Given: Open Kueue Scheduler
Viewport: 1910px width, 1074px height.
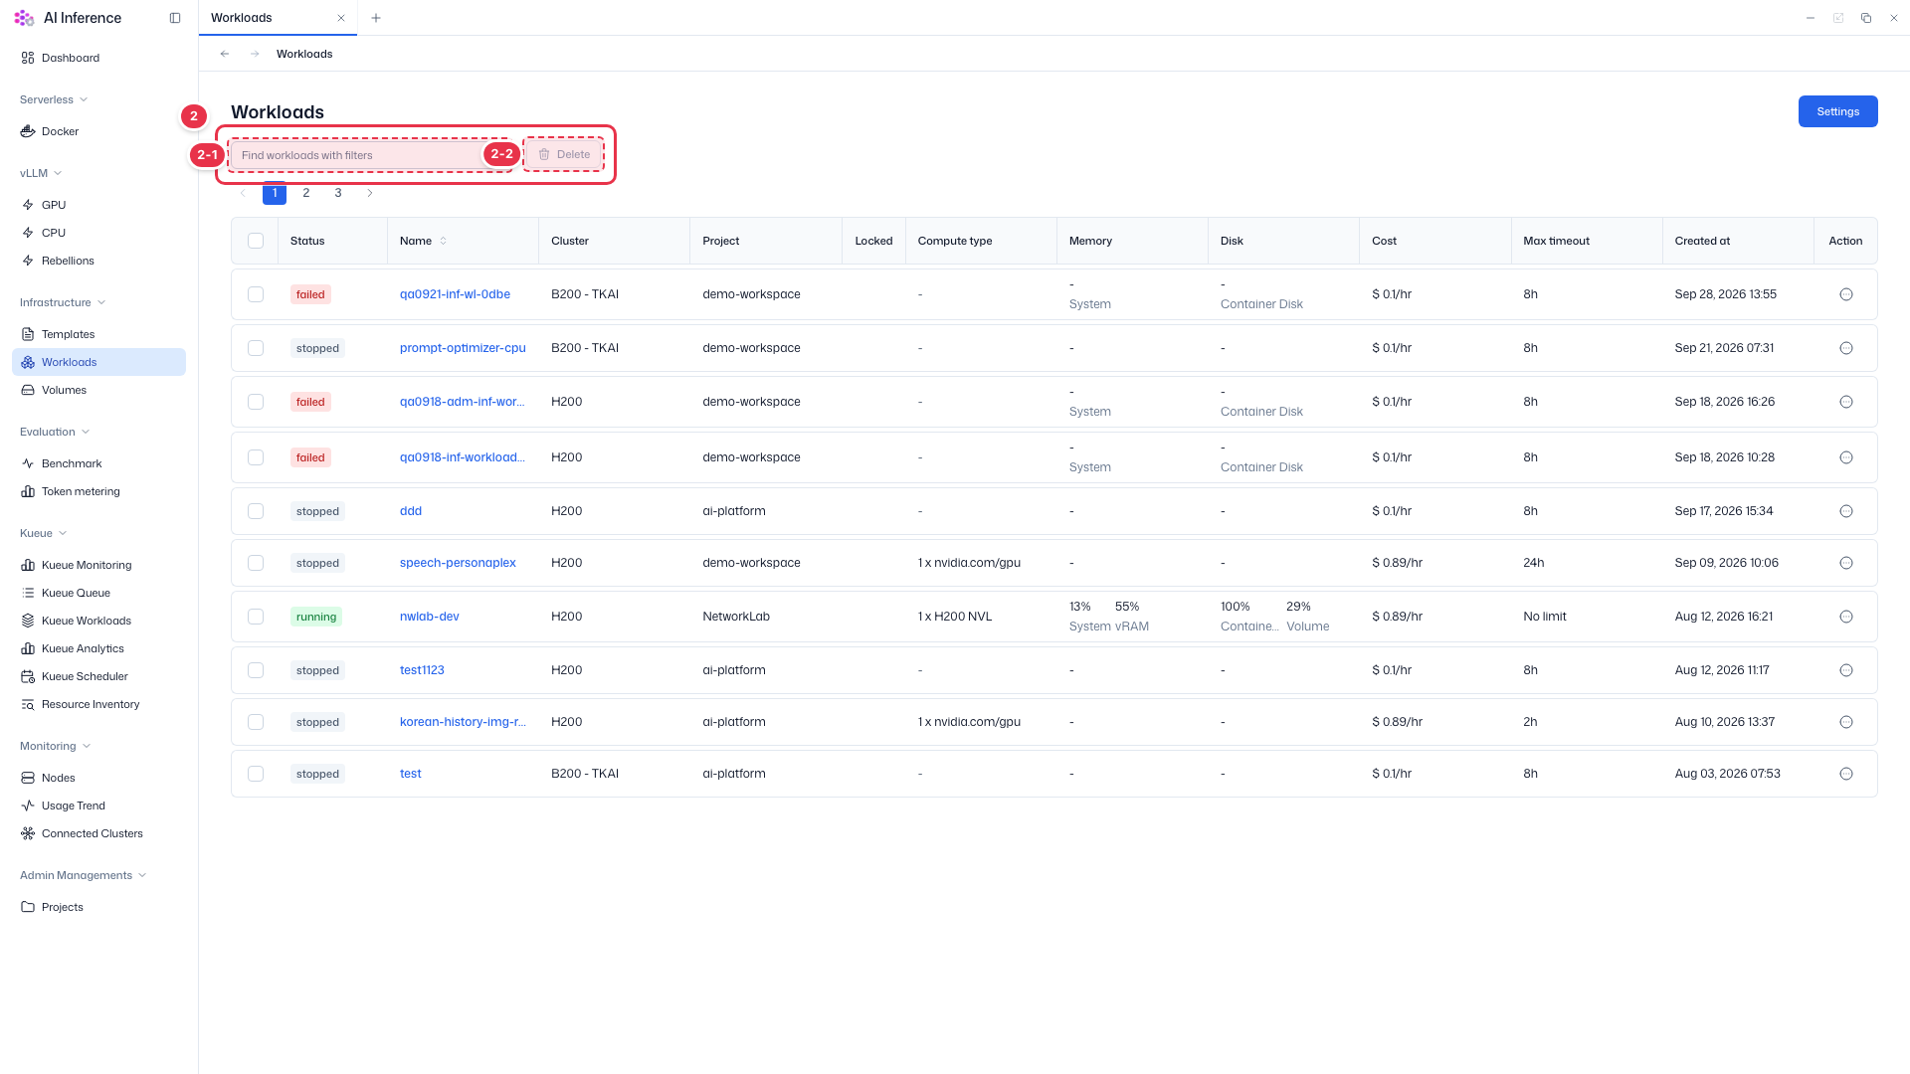Looking at the screenshot, I should click(85, 676).
